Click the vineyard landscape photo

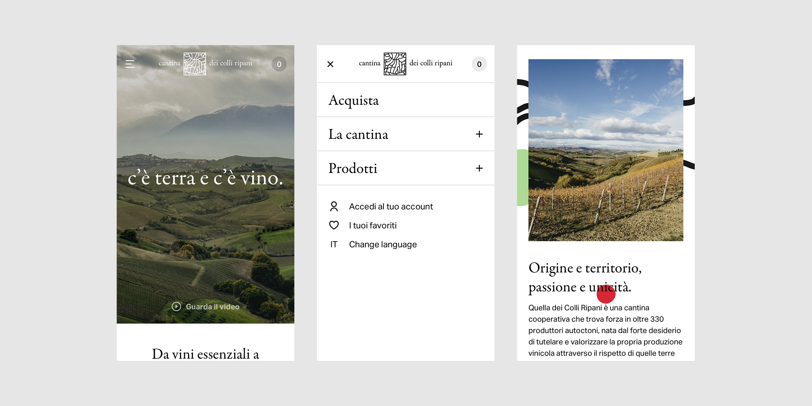coord(606,150)
